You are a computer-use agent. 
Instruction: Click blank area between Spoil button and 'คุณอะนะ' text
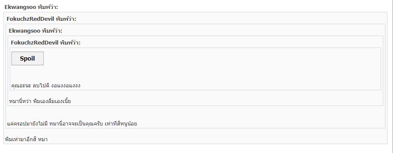click(x=195, y=74)
